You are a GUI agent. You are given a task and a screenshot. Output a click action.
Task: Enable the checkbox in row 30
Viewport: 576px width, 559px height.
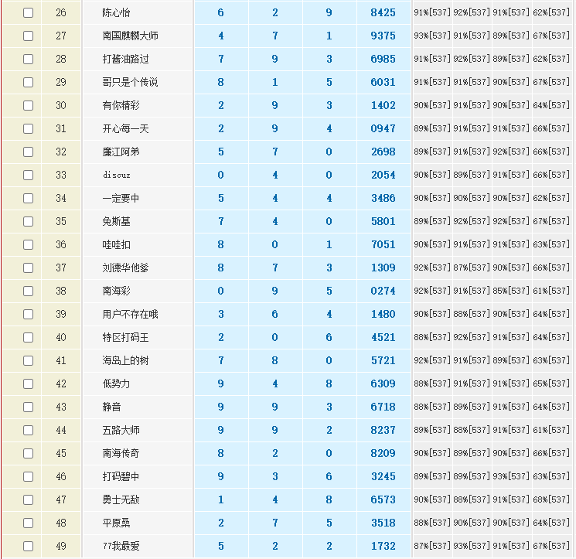click(x=28, y=105)
